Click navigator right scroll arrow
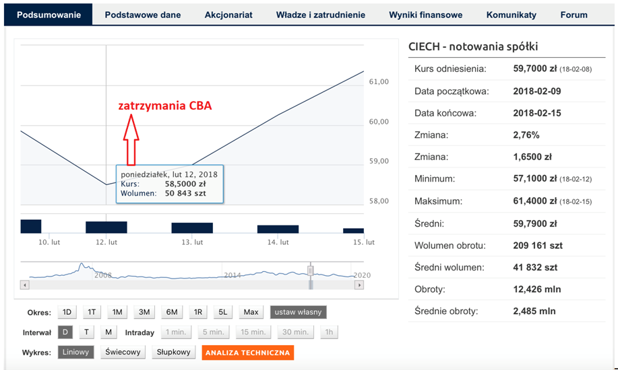This screenshot has height=370, width=618. pos(359,285)
